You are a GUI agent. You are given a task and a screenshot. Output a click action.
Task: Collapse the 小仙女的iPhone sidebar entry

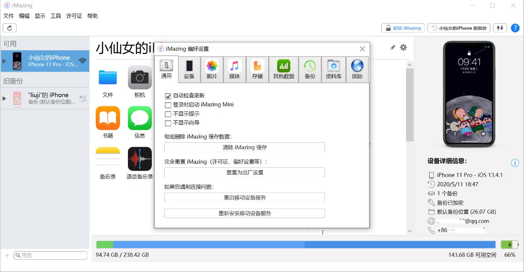point(5,61)
